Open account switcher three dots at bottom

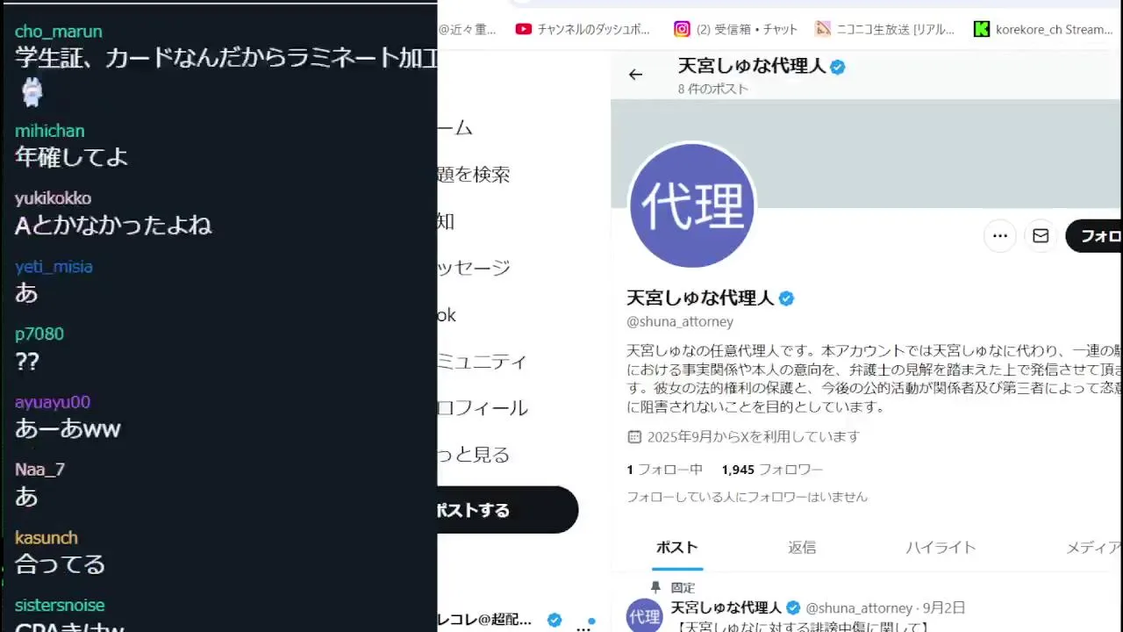point(583,627)
